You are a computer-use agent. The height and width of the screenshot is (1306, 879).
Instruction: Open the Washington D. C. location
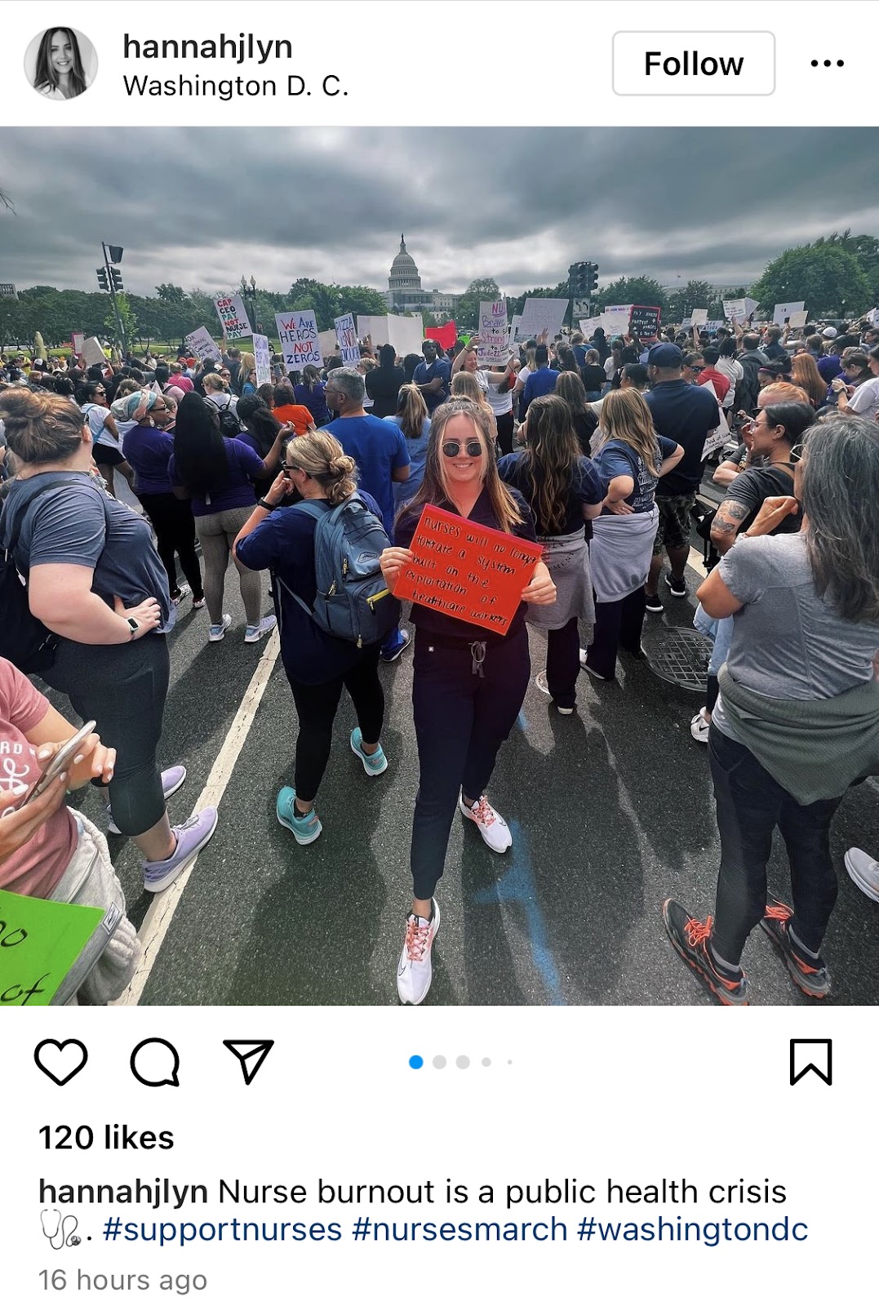pyautogui.click(x=236, y=87)
